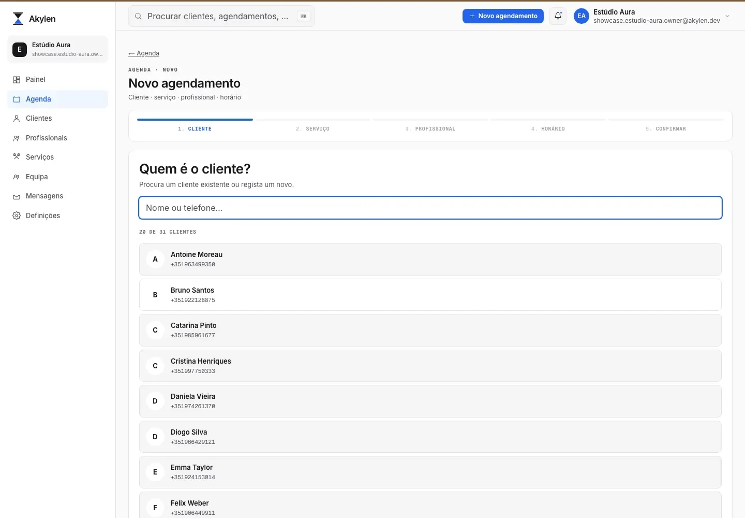The height and width of the screenshot is (518, 745).
Task: Click Catarina Pinto's C avatar
Action: tap(155, 330)
